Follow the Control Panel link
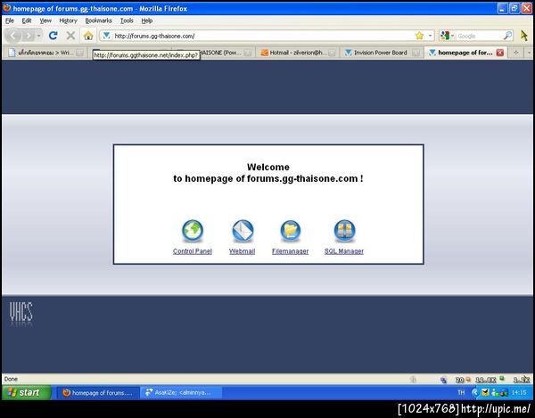Viewport: 535px width, 418px height. (192, 251)
